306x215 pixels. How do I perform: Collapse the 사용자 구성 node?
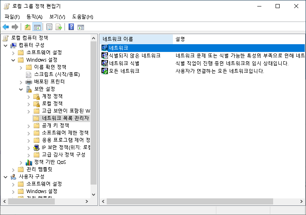coord(5,177)
